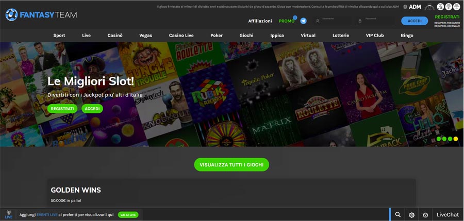The width and height of the screenshot is (464, 221).
Task: Click the LIVE icon in bottom bar
Action: [9, 215]
